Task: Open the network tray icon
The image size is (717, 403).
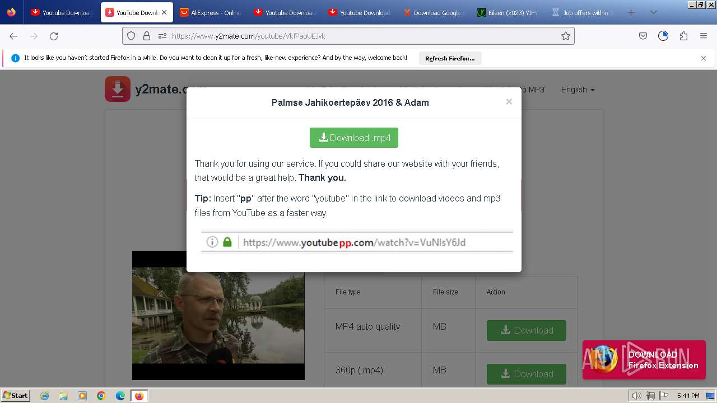Action: point(650,396)
